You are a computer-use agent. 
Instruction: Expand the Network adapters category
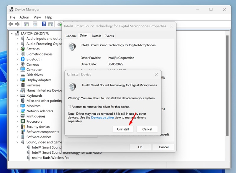pos(17,111)
